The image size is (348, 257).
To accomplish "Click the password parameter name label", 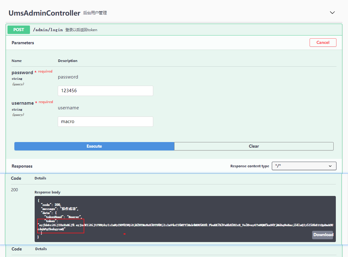I will (22, 73).
